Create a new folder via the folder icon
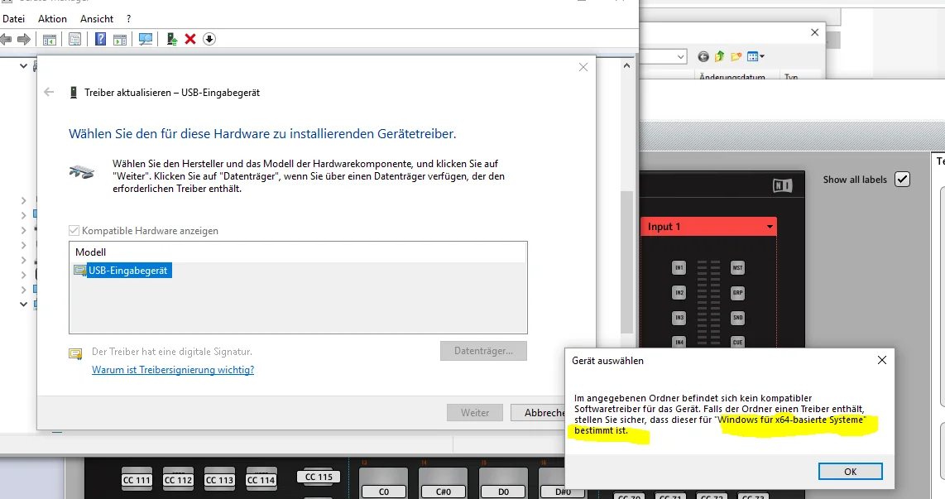 [x=736, y=56]
